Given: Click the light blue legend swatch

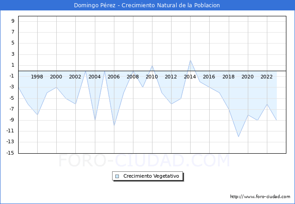Looking at the screenshot, I should click(x=117, y=176).
